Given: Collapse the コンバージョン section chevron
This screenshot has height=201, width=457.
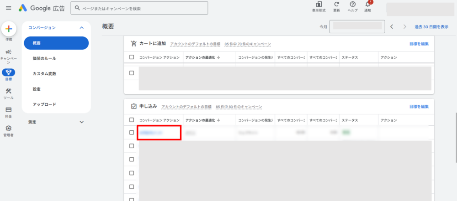Looking at the screenshot, I should click(81, 28).
